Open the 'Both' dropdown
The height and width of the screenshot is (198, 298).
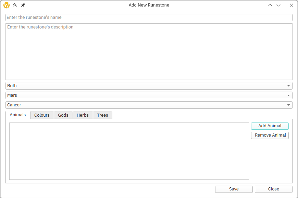pyautogui.click(x=149, y=86)
